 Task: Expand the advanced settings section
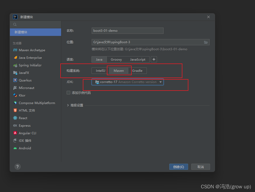point(68,105)
